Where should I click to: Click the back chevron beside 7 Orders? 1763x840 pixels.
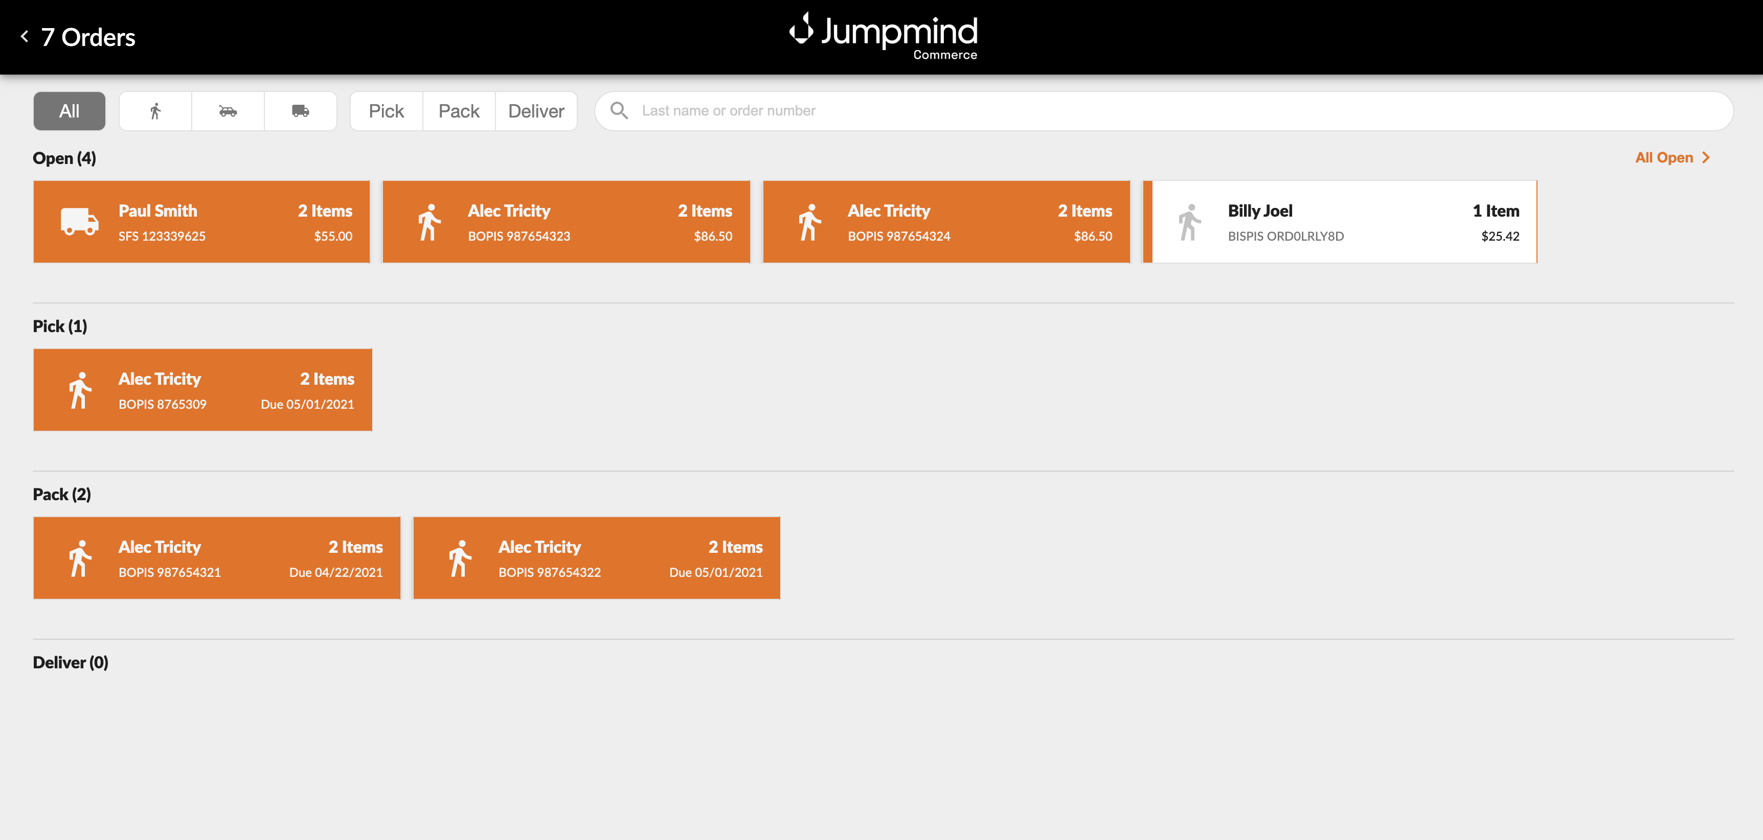25,36
